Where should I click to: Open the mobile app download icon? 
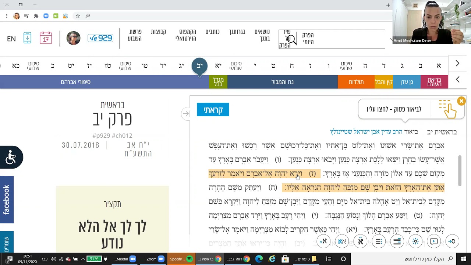pos(28,38)
